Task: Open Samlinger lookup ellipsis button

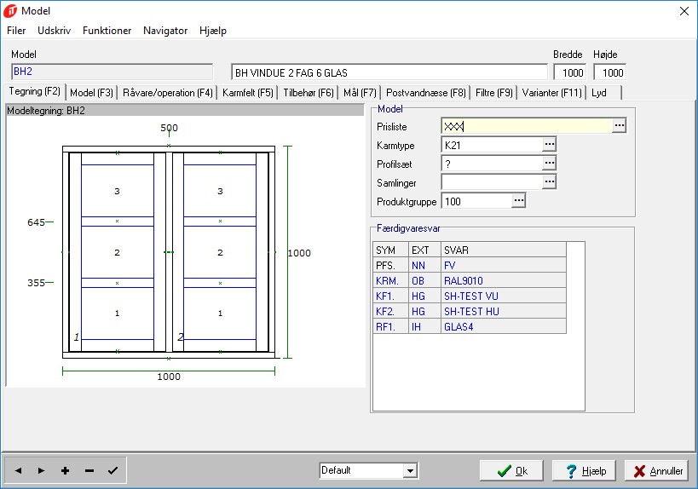Action: coord(550,181)
